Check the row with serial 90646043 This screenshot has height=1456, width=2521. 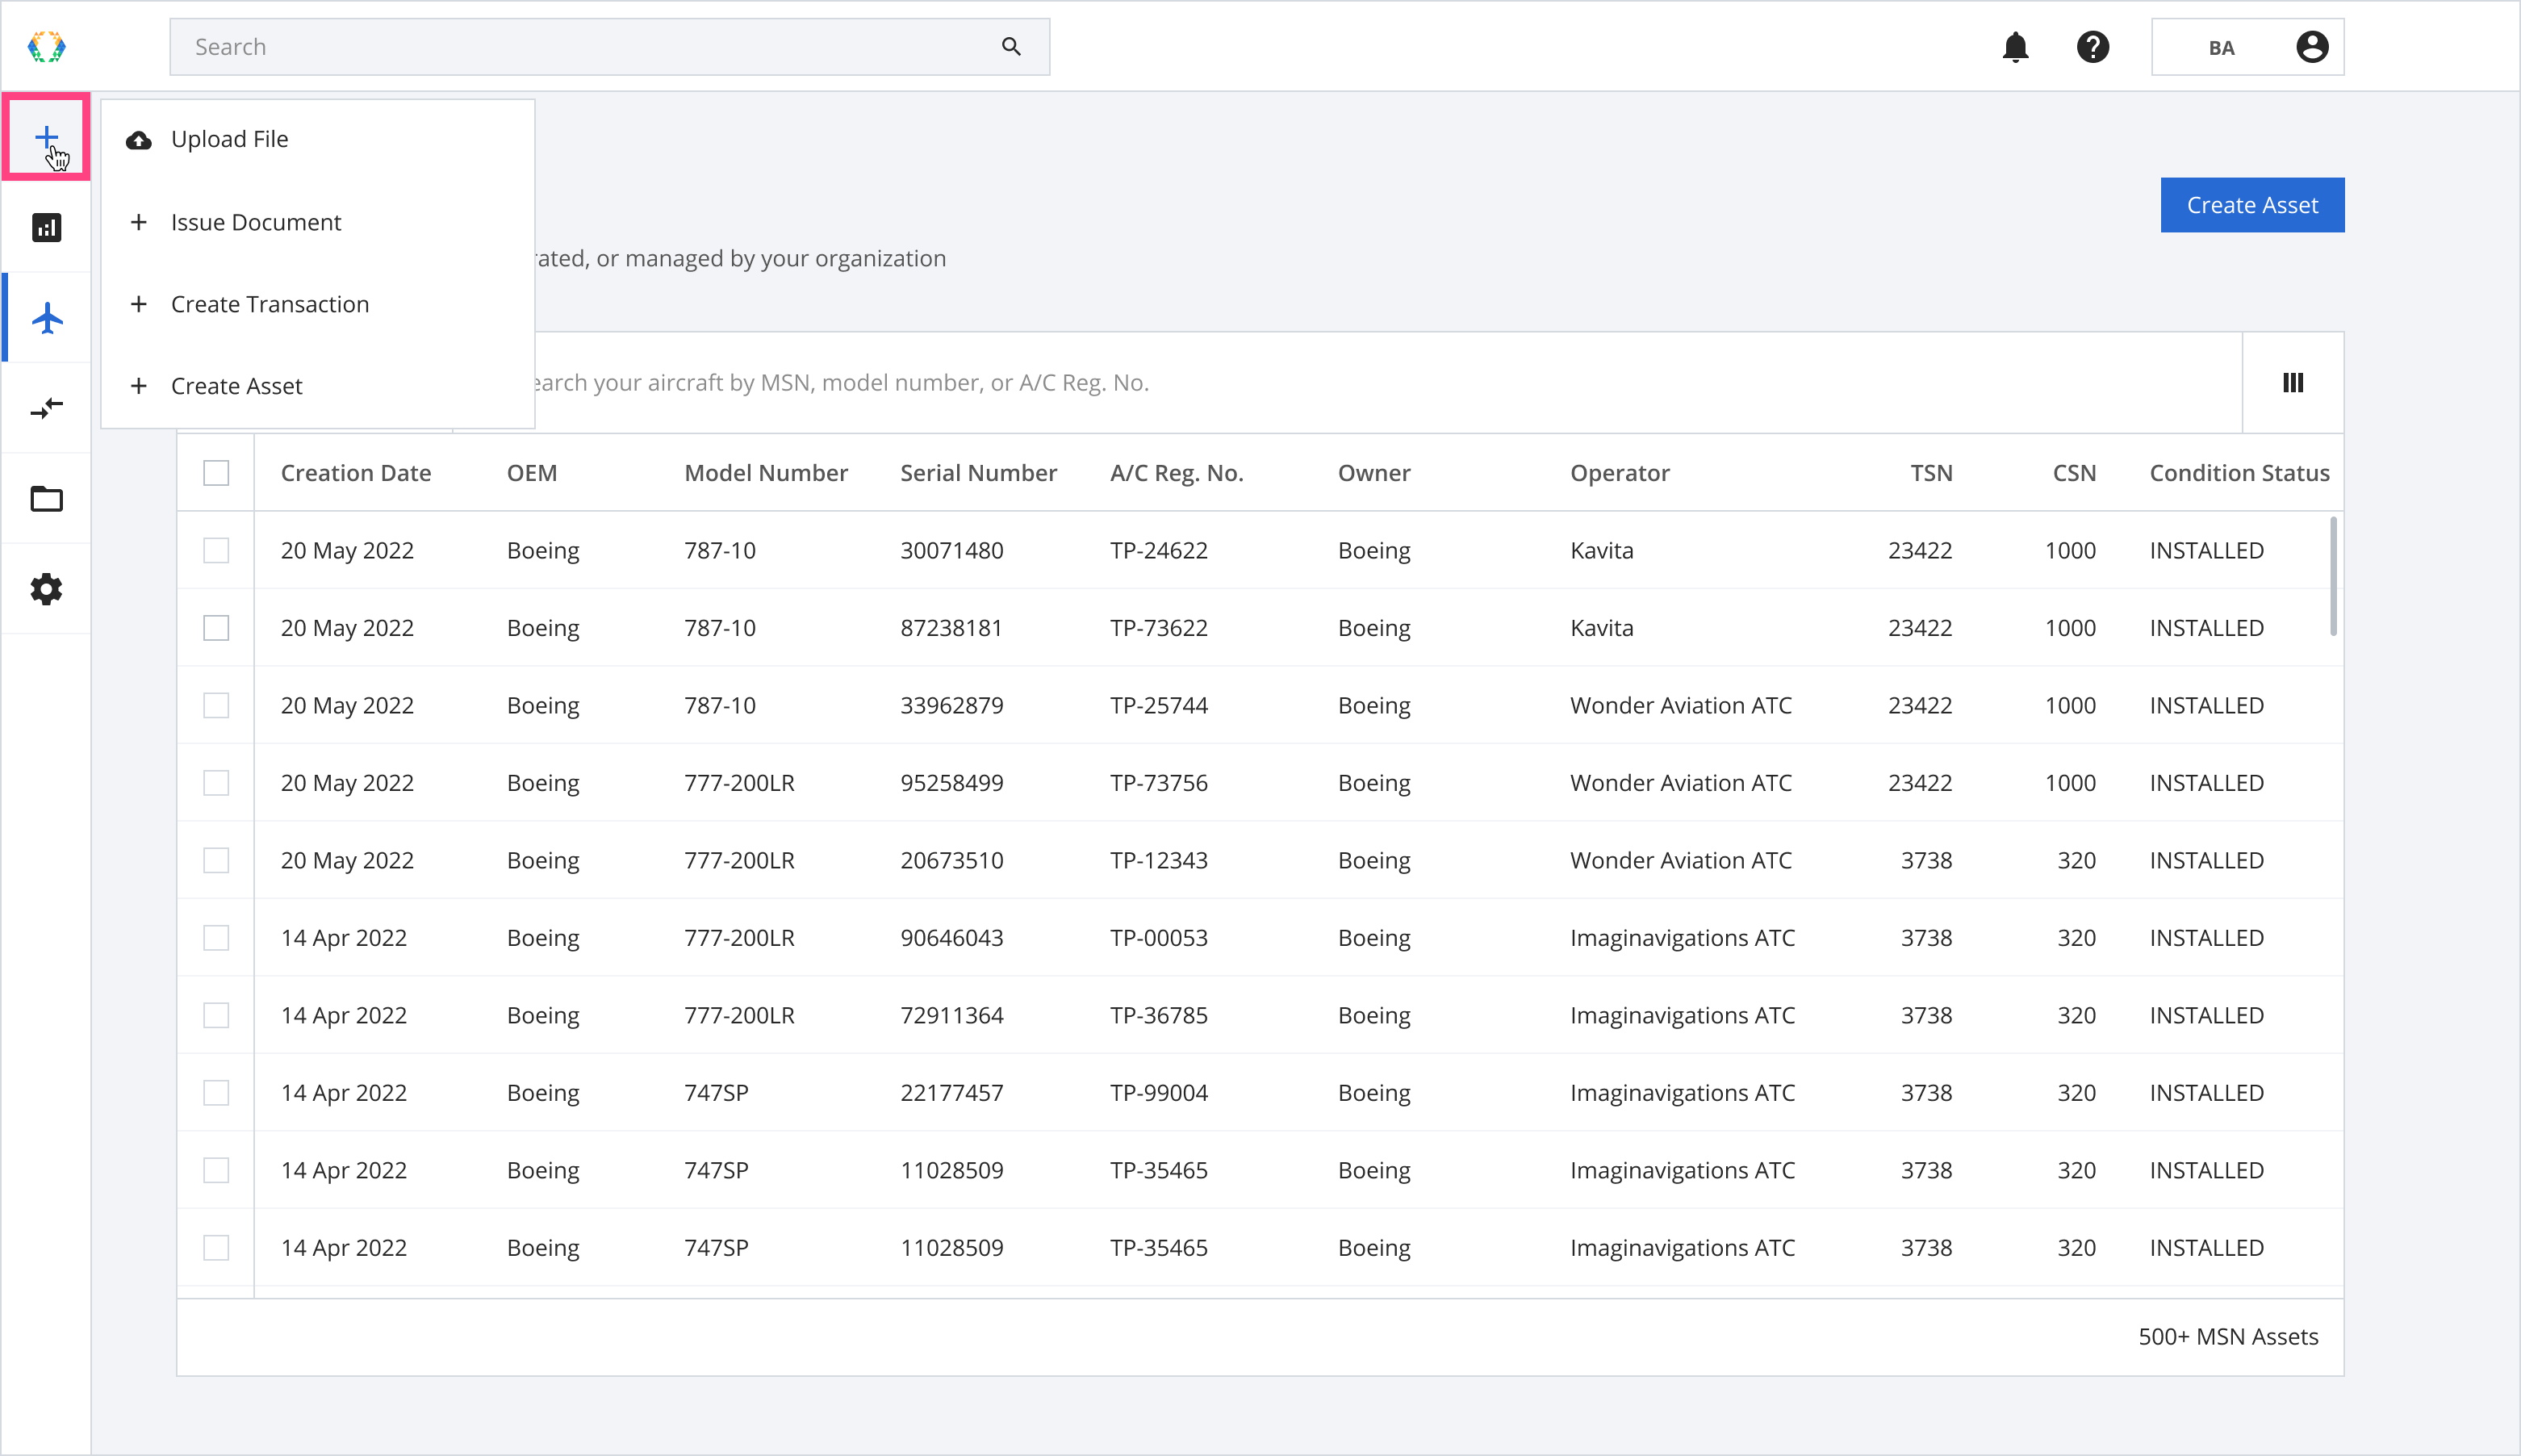216,938
